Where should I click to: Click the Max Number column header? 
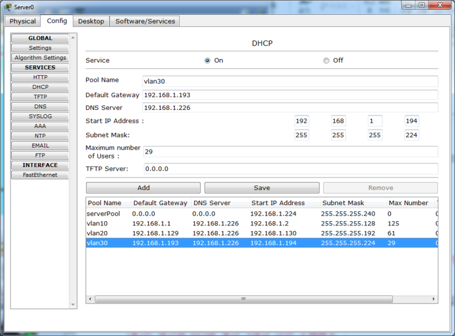point(411,203)
